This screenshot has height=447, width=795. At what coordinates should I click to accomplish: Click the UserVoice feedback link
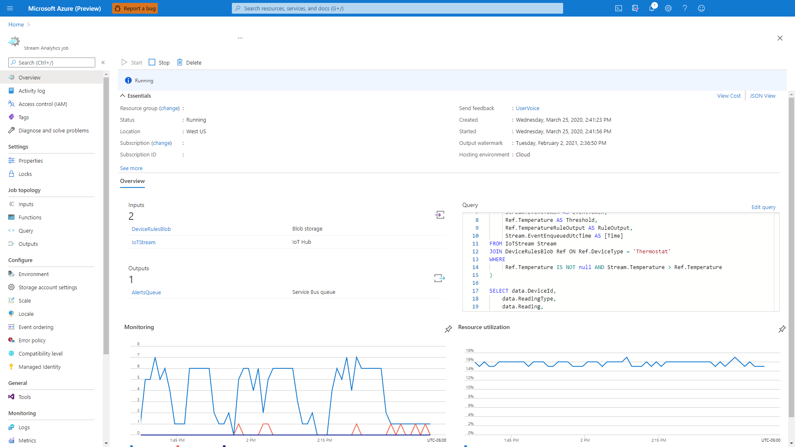pyautogui.click(x=528, y=108)
